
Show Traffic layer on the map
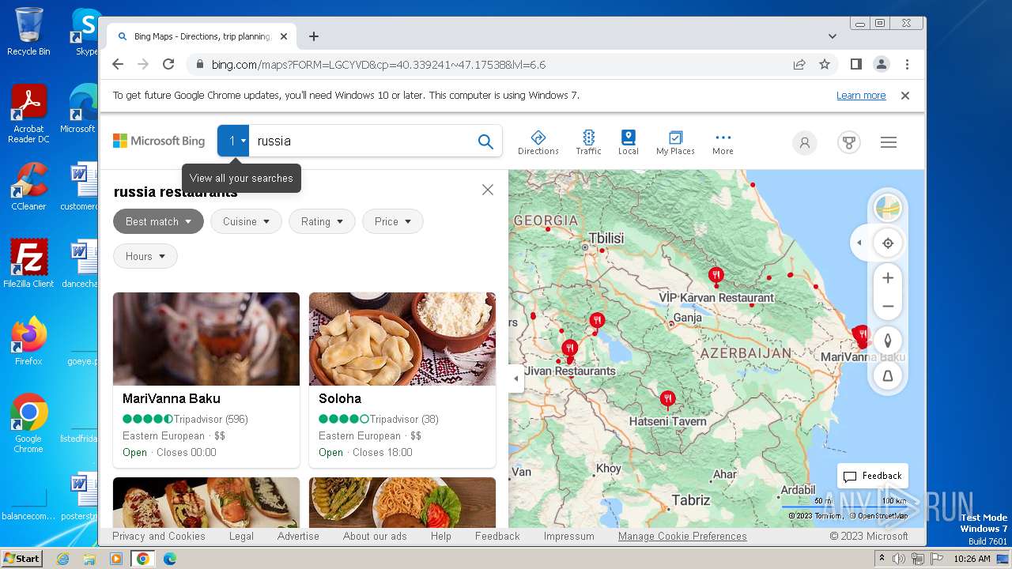click(588, 142)
